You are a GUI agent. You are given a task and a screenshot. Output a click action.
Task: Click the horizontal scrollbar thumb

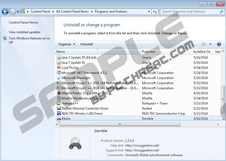120,124
